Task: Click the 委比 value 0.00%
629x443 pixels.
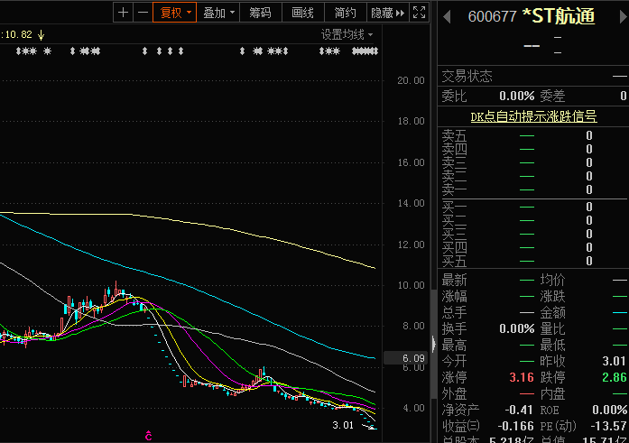Action: [517, 96]
